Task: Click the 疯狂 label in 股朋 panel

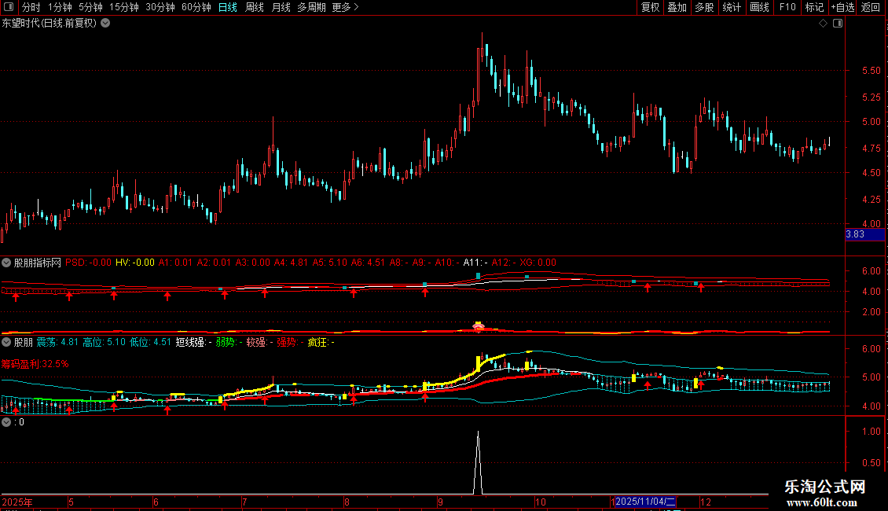Action: pos(321,342)
